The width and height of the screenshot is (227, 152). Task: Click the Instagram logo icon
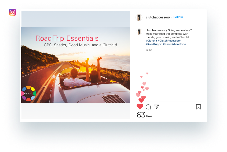12,12
